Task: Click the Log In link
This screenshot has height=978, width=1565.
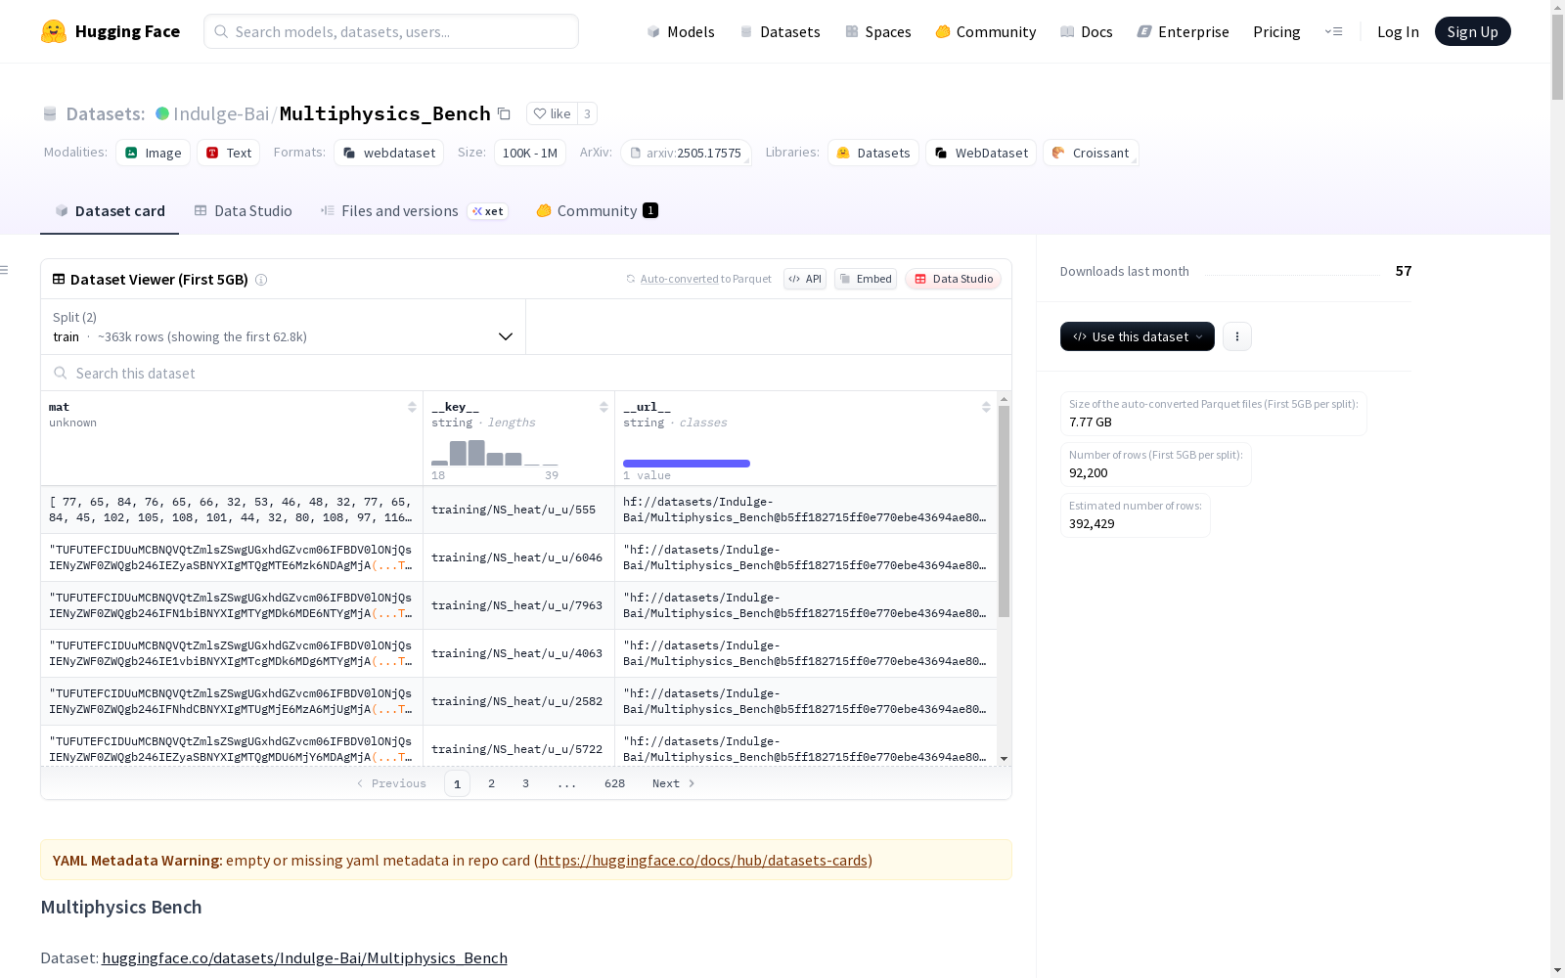Action: point(1398,31)
